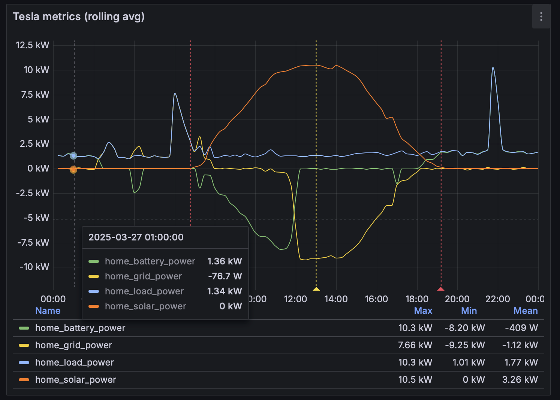Select the home_solar_power Mean value 3.26 kW
This screenshot has height=400, width=560.
(x=520, y=380)
